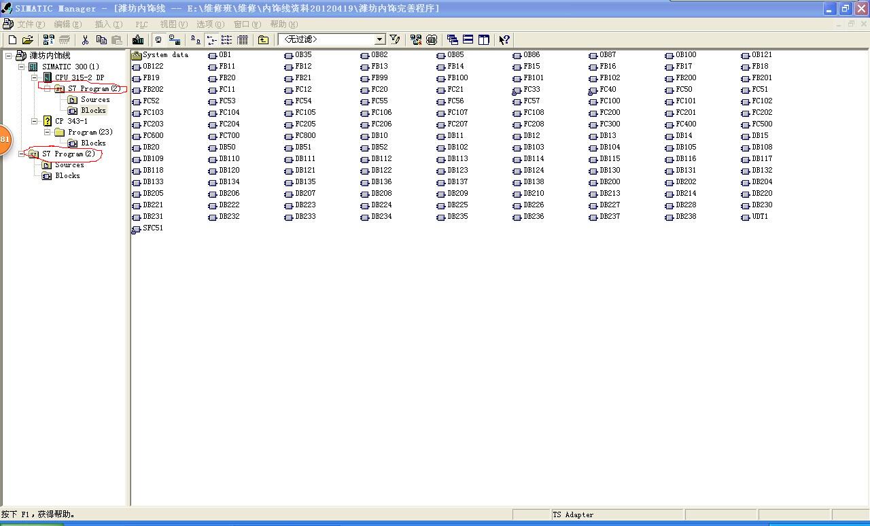Screen dimensions: 870x526
Task: Create a new project with the New toolbar icon
Action: (x=12, y=40)
